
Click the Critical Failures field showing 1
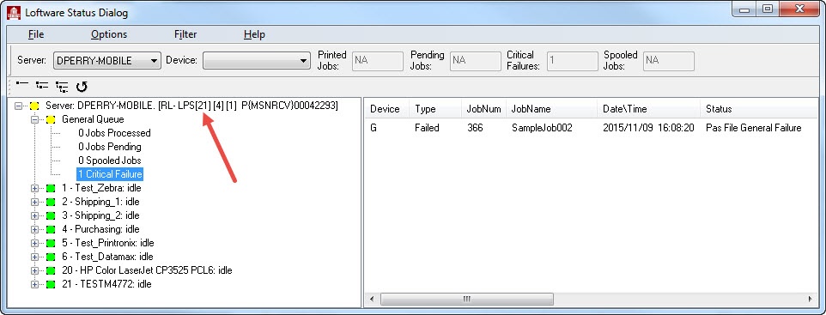click(572, 61)
